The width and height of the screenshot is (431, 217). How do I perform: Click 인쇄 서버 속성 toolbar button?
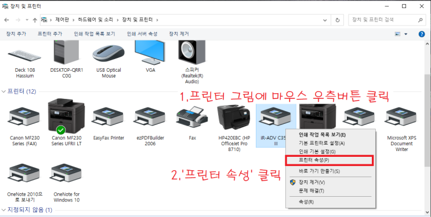142,34
